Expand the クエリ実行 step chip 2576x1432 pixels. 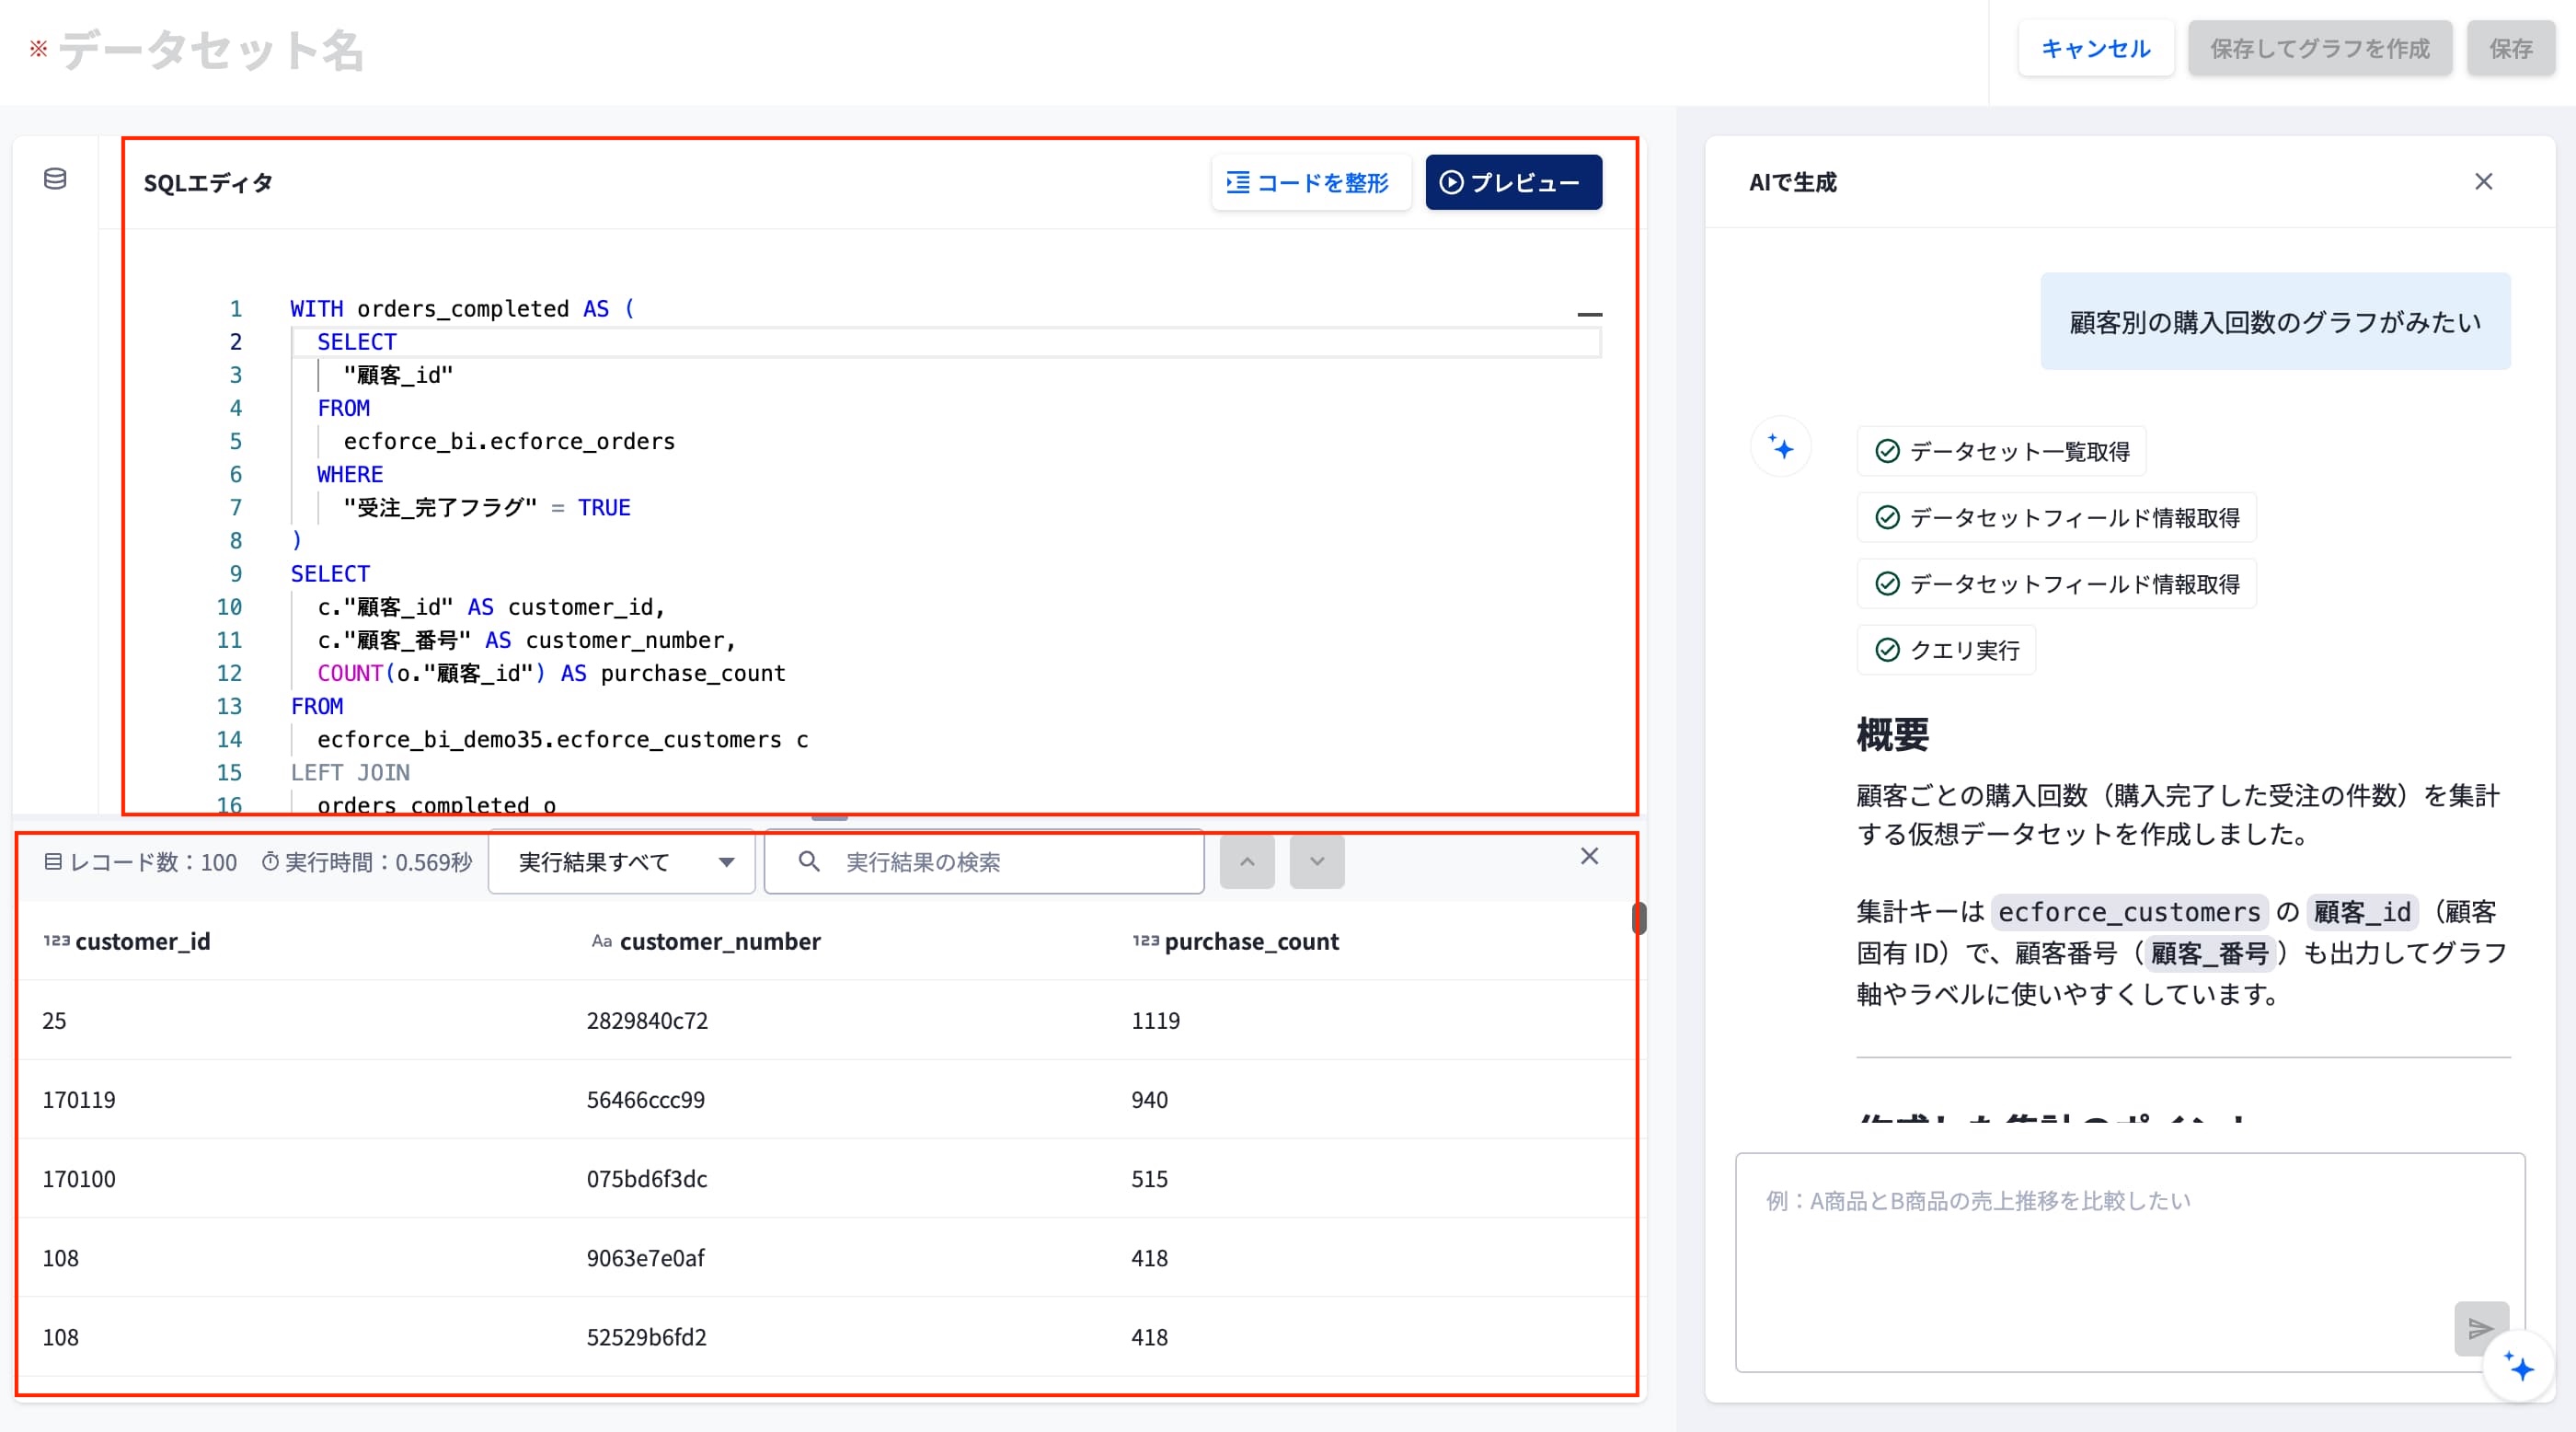1946,650
